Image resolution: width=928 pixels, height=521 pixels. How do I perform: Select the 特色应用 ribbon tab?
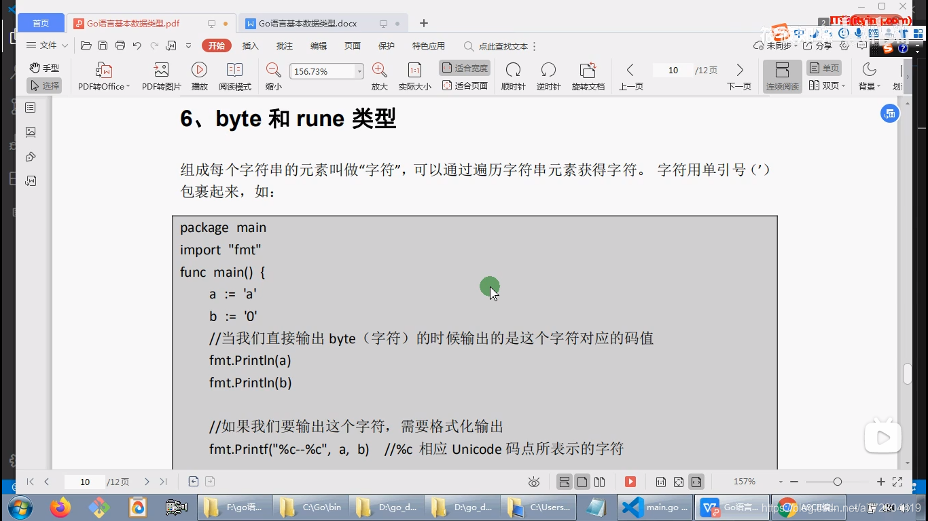tap(429, 45)
